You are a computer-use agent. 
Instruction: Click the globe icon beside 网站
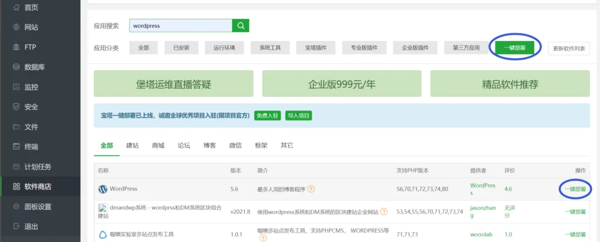click(x=16, y=27)
